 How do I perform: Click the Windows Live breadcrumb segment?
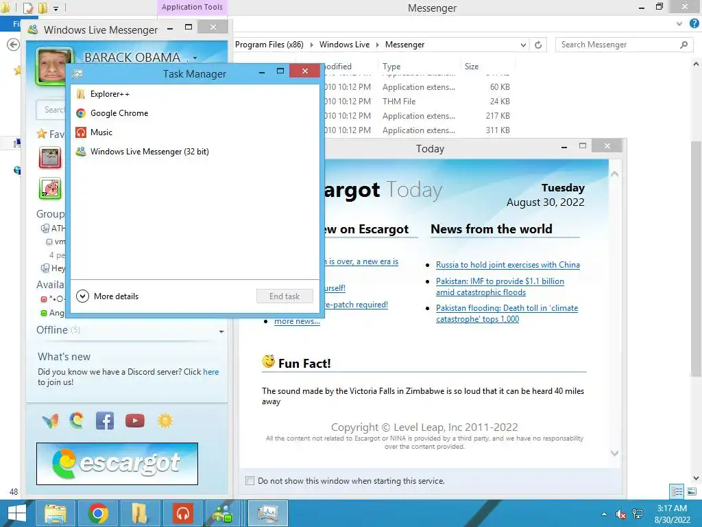344,45
